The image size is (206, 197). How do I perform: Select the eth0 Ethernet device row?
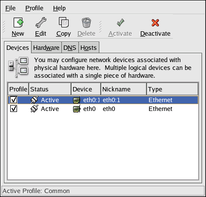coord(103,109)
